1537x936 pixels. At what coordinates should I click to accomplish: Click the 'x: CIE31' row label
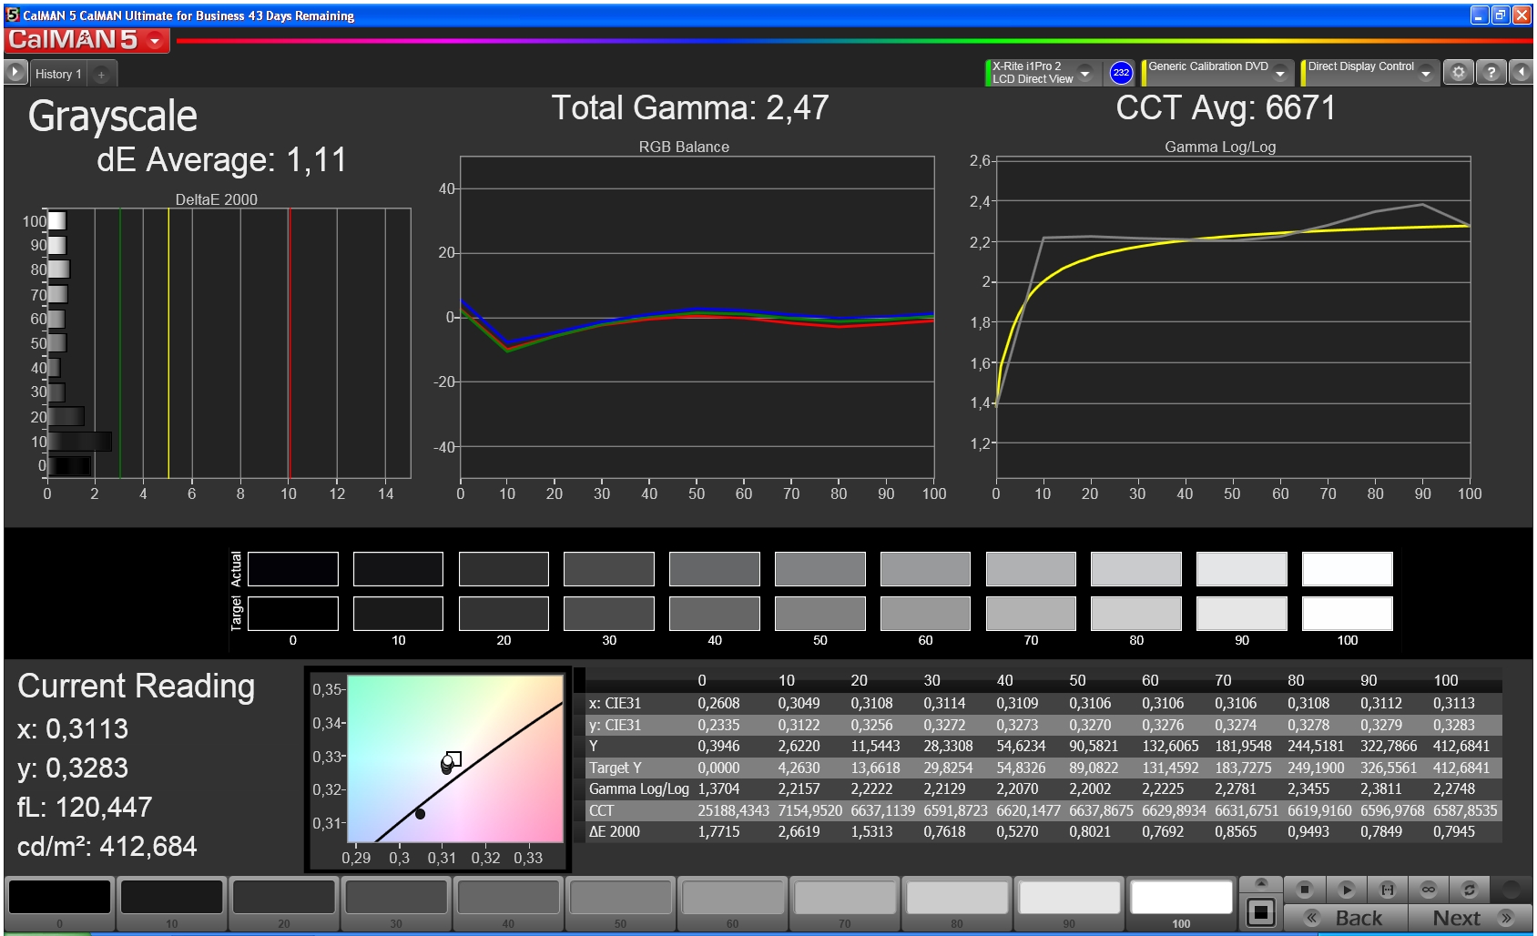click(x=615, y=703)
